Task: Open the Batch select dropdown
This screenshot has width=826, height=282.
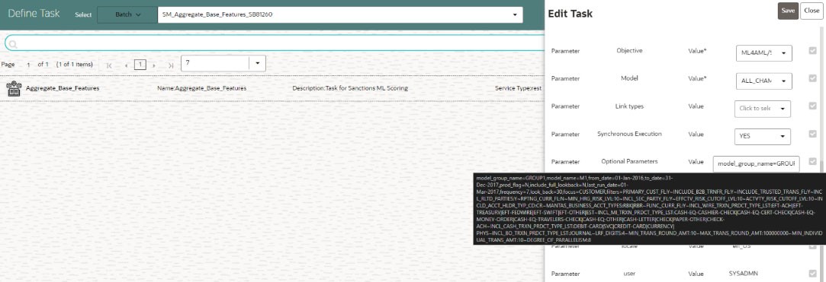Action: click(x=127, y=14)
